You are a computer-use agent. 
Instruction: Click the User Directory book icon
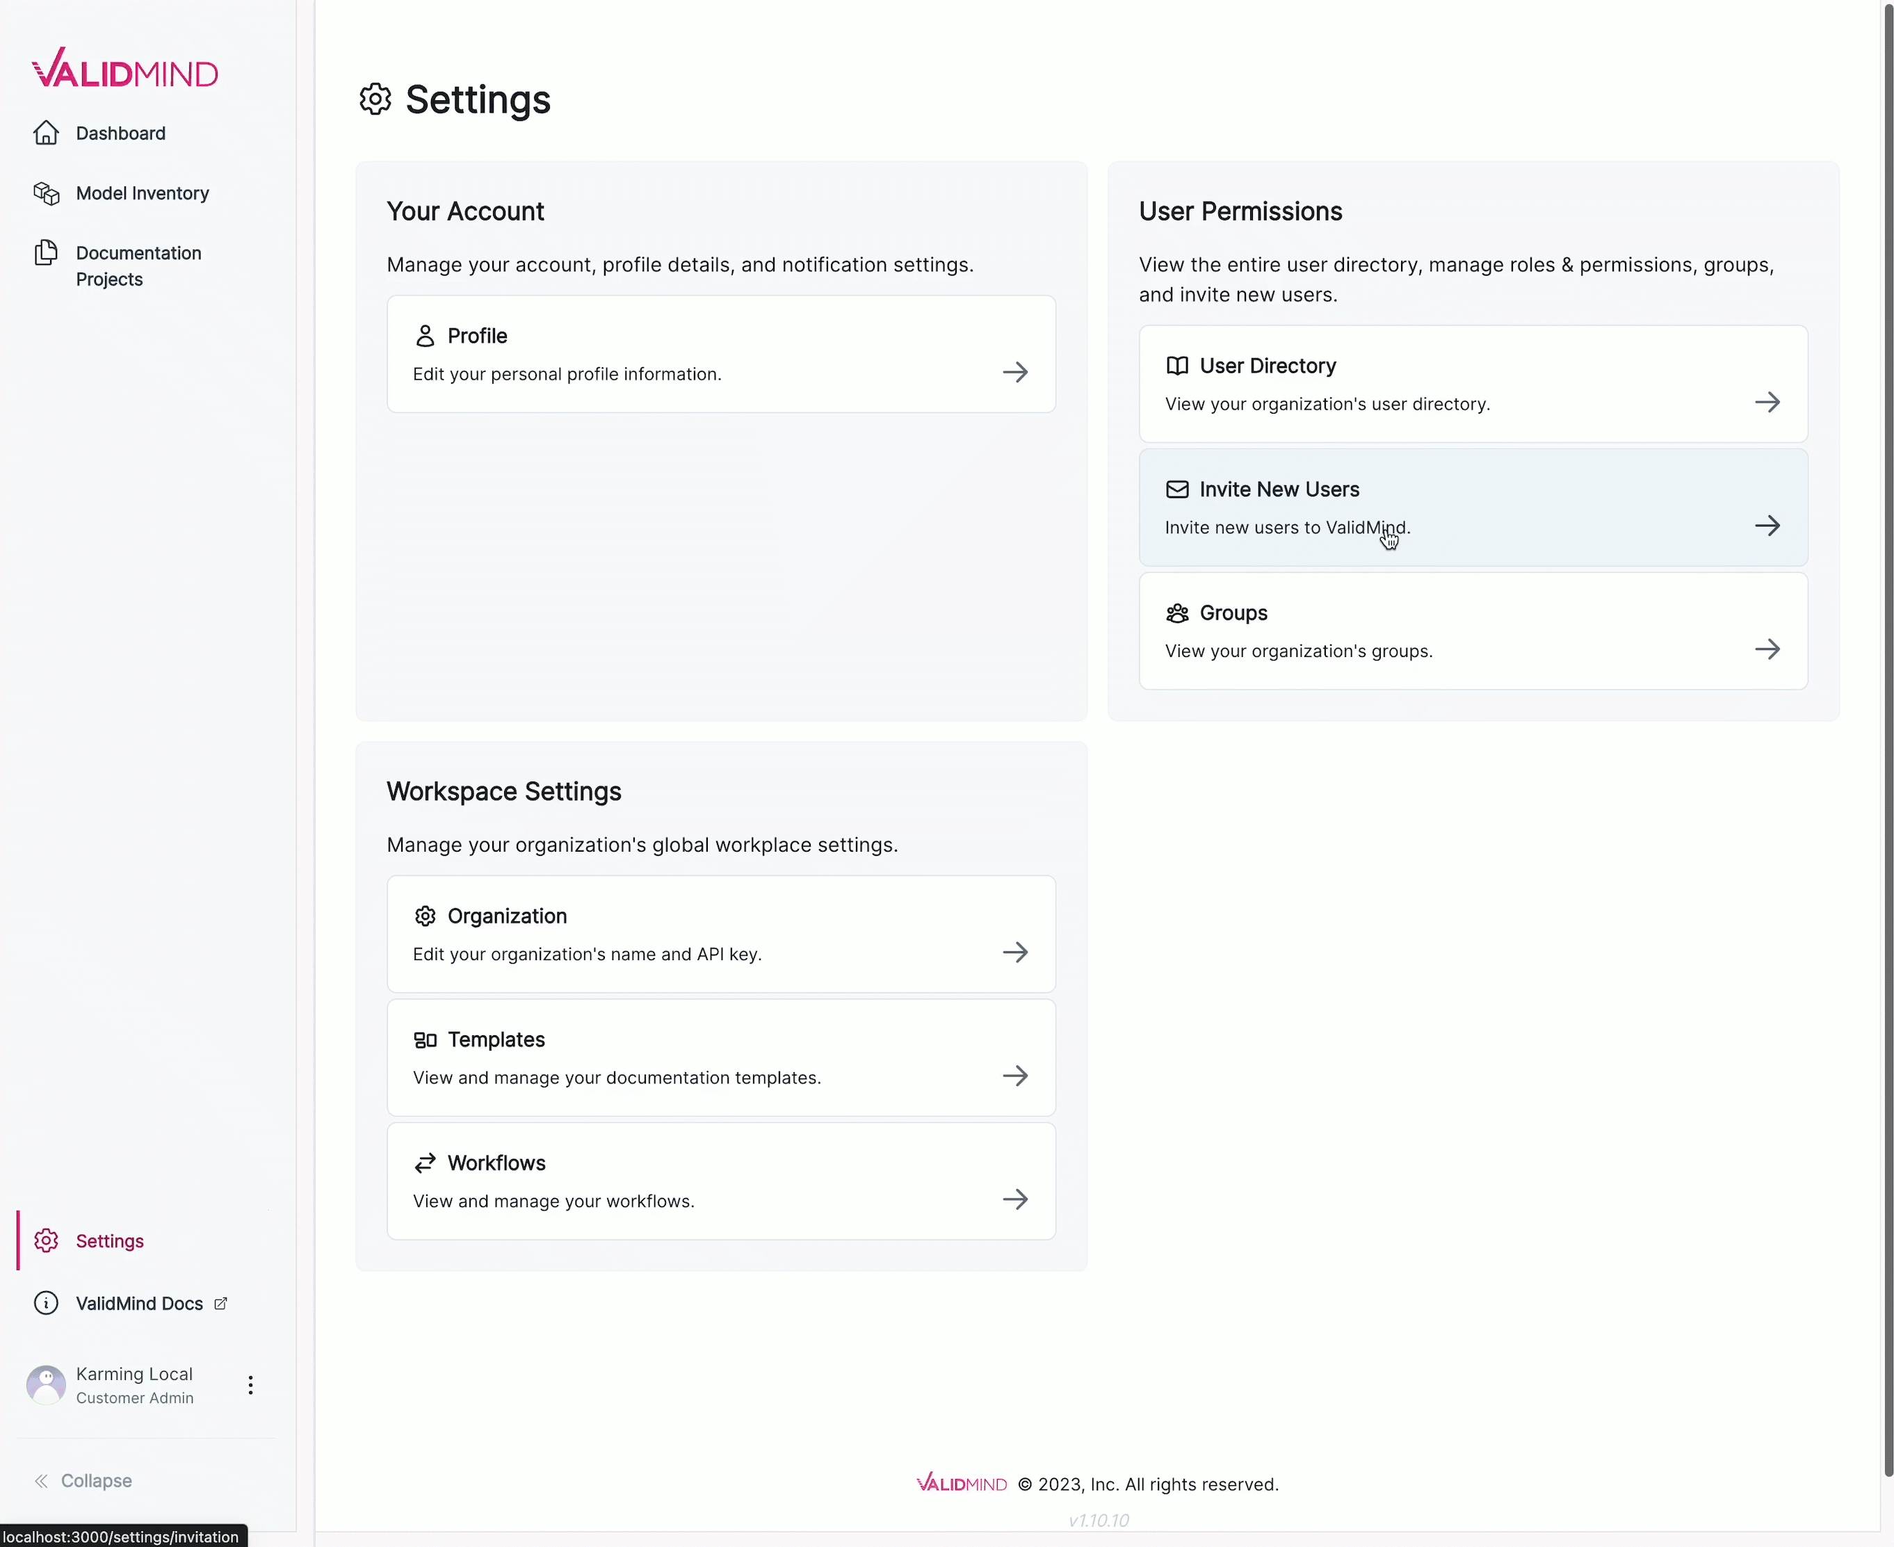pyautogui.click(x=1176, y=365)
